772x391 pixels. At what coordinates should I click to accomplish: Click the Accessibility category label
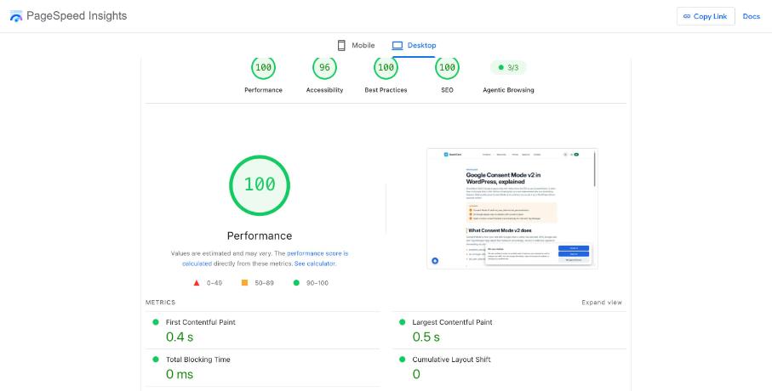[x=324, y=90]
